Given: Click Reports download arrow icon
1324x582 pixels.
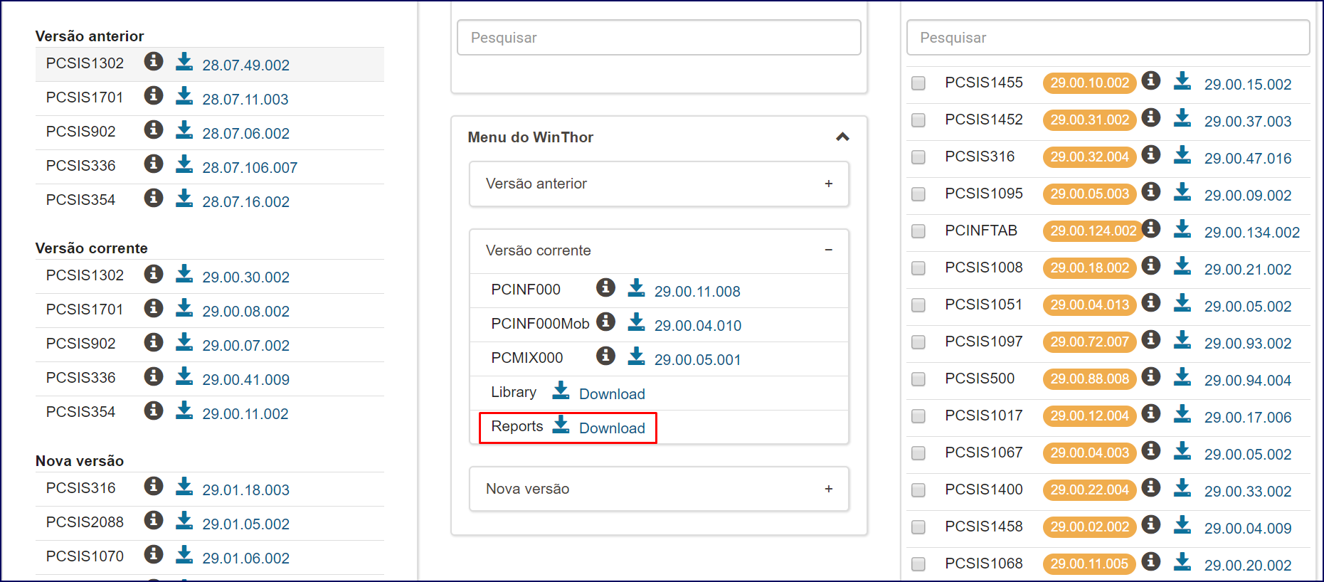Looking at the screenshot, I should pos(561,424).
